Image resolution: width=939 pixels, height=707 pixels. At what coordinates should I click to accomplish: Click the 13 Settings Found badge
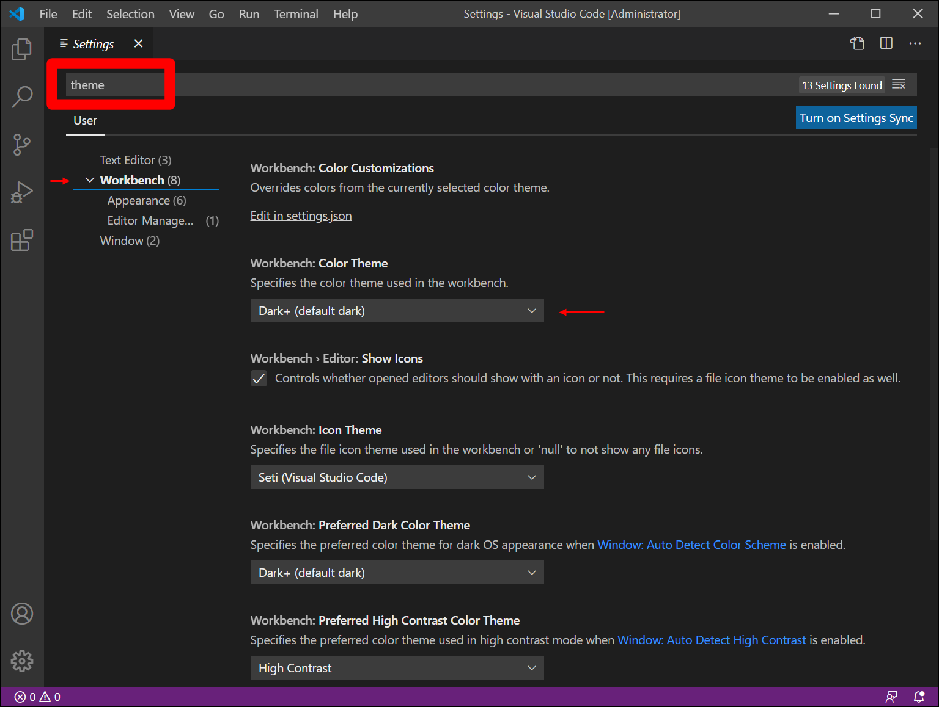[842, 85]
